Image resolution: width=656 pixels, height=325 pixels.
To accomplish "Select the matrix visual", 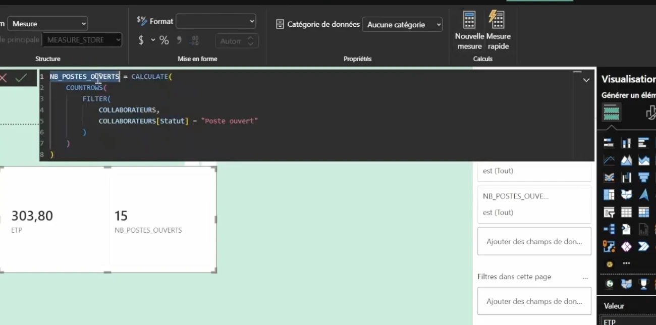I will pos(643,212).
